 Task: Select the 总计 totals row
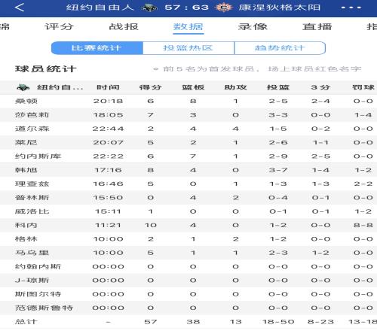(188, 322)
